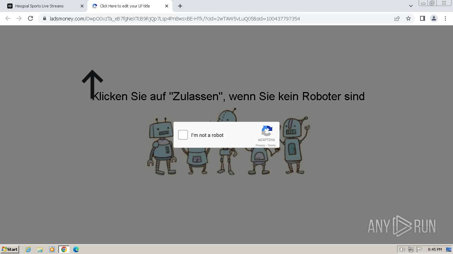Viewport: 453px width, 254px height.
Task: Open a new browser tab
Action: [x=180, y=6]
